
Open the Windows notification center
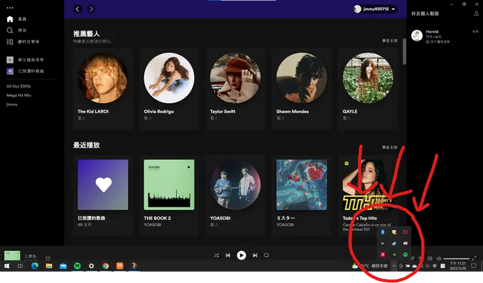(474, 266)
